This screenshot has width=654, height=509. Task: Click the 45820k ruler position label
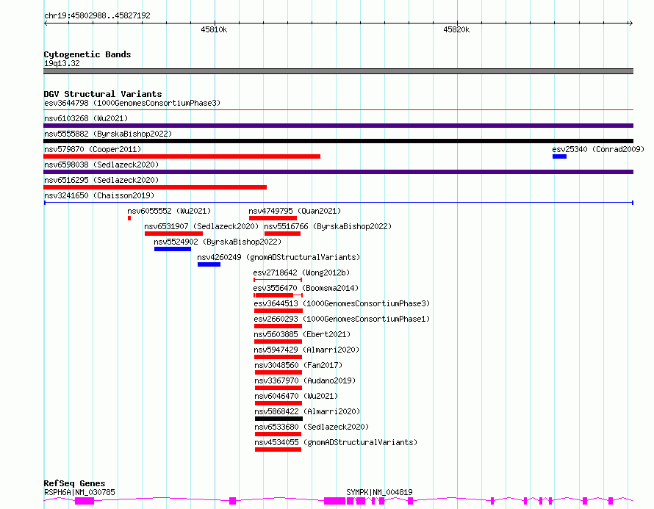[x=456, y=29]
